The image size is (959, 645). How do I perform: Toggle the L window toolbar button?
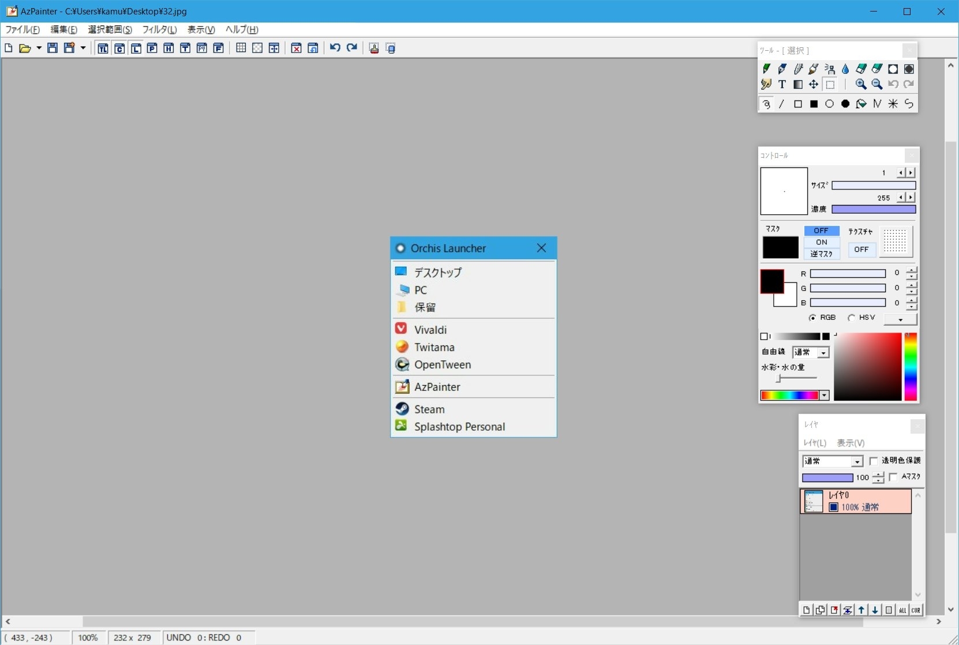pyautogui.click(x=136, y=48)
